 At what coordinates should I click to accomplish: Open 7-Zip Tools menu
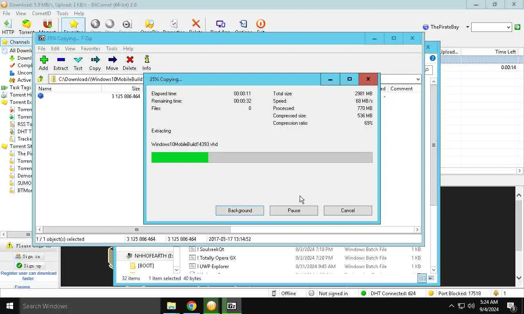pos(112,48)
